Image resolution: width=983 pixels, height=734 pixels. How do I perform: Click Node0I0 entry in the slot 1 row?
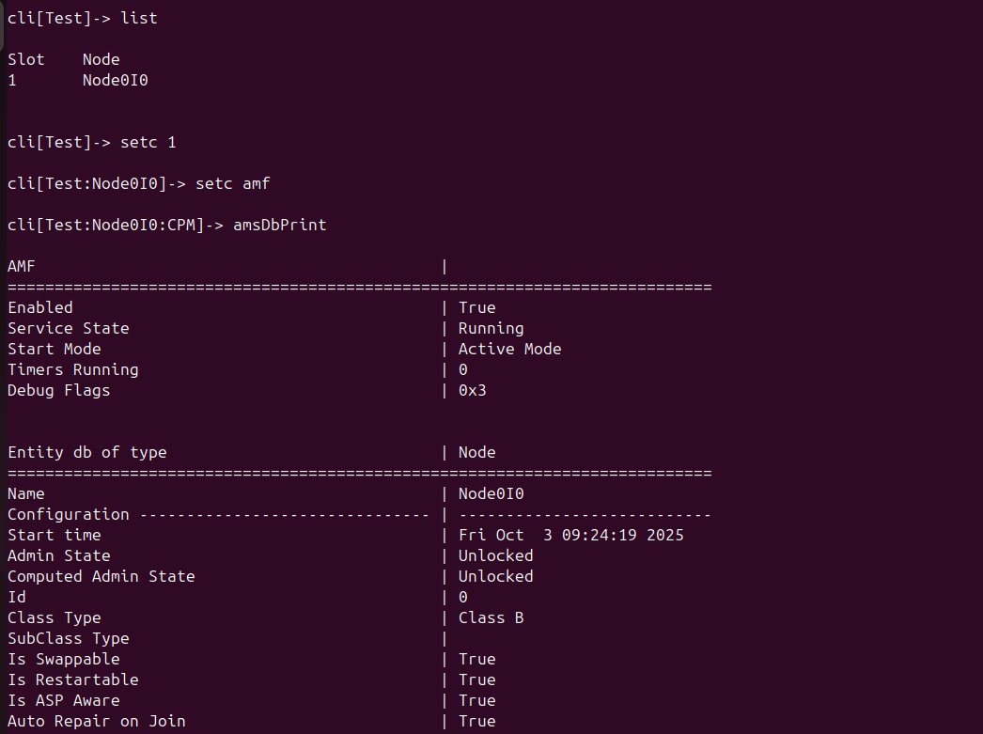pos(115,80)
